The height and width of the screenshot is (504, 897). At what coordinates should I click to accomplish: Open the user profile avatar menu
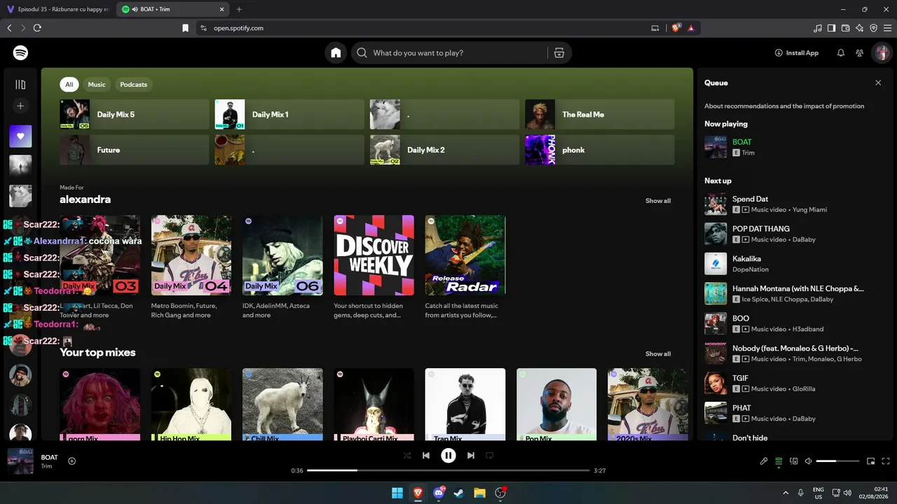[882, 52]
